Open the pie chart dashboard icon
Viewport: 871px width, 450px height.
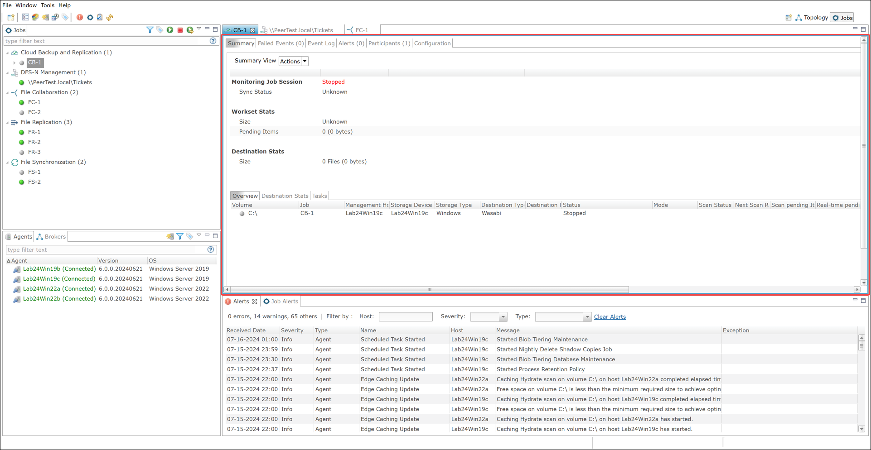[x=35, y=17]
